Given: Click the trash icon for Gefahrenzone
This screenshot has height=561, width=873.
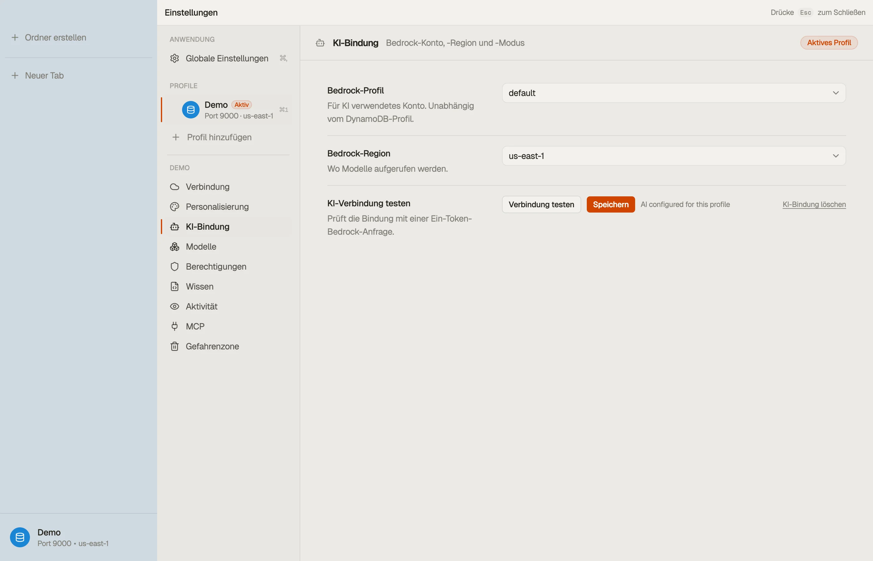Looking at the screenshot, I should (x=175, y=347).
